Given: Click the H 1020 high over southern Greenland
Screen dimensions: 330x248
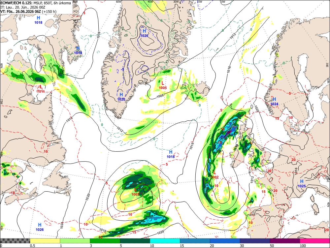Looking at the screenshot, I should pos(121,97).
